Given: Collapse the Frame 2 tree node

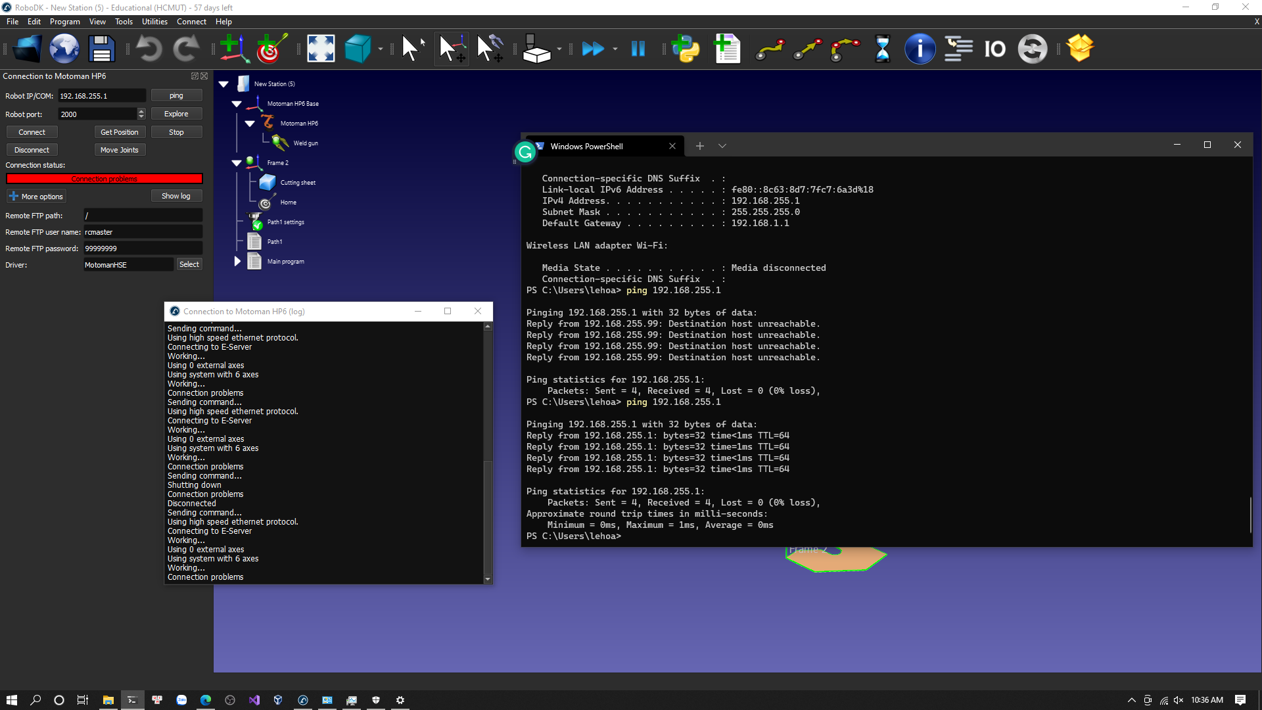Looking at the screenshot, I should 237,163.
